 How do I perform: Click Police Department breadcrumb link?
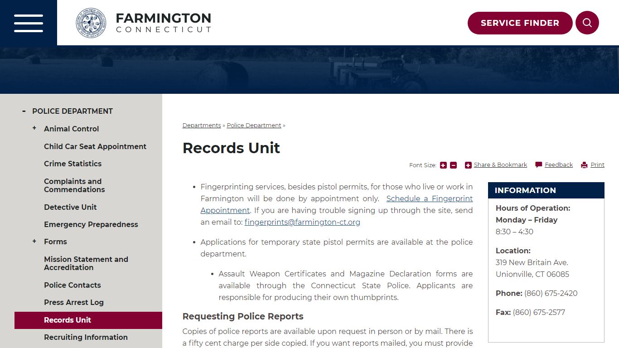click(254, 126)
